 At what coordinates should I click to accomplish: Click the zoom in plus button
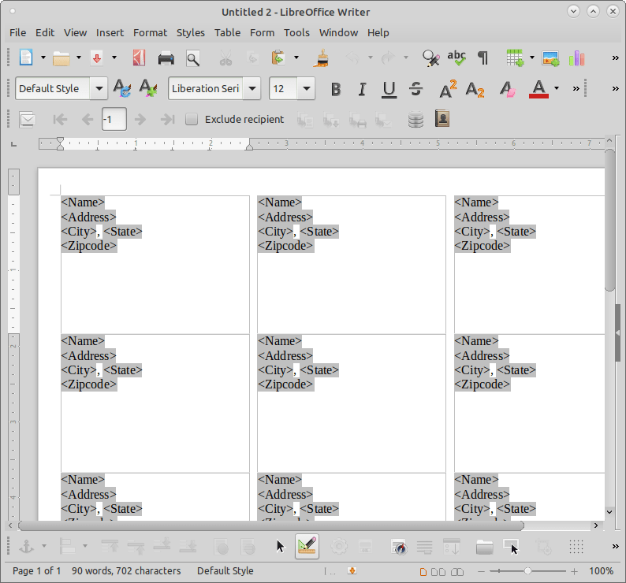574,571
